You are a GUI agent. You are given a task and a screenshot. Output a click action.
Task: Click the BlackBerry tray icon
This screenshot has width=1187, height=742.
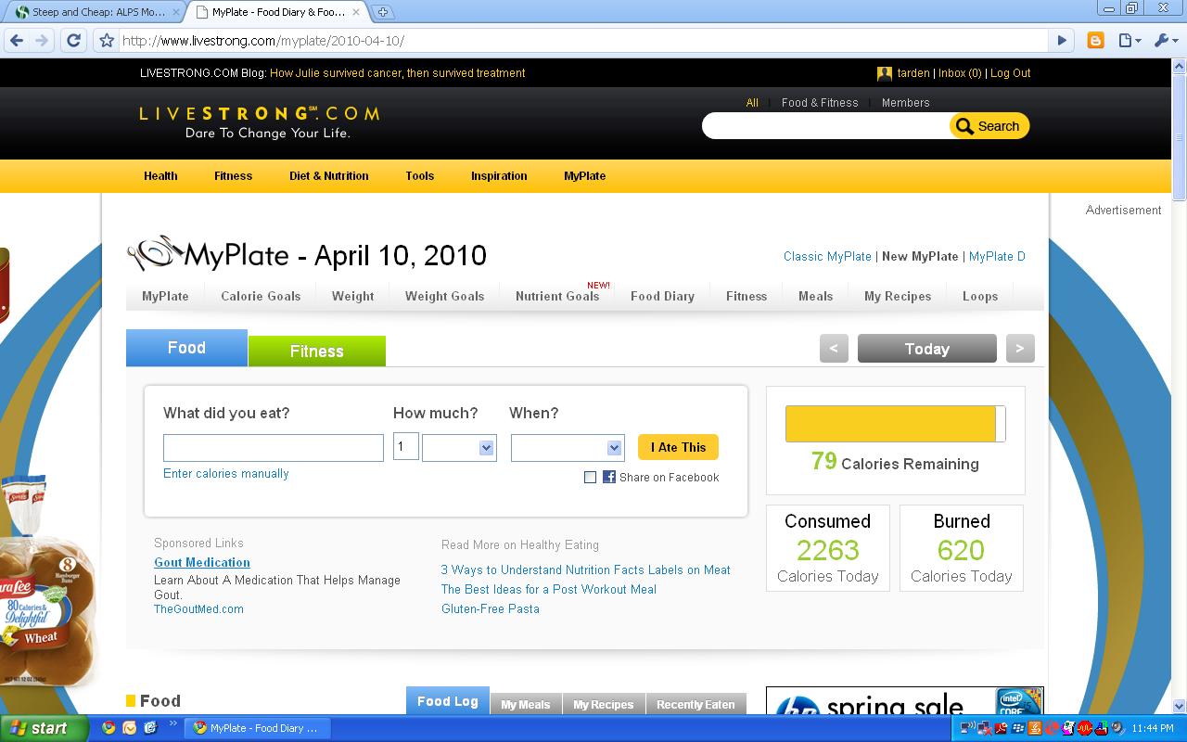pos(1017,728)
